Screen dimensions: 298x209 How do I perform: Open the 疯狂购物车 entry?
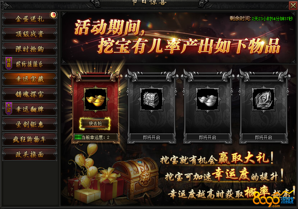click(x=30, y=139)
